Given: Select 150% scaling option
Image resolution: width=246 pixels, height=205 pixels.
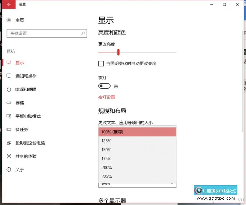Looking at the screenshot, I should 137,150.
